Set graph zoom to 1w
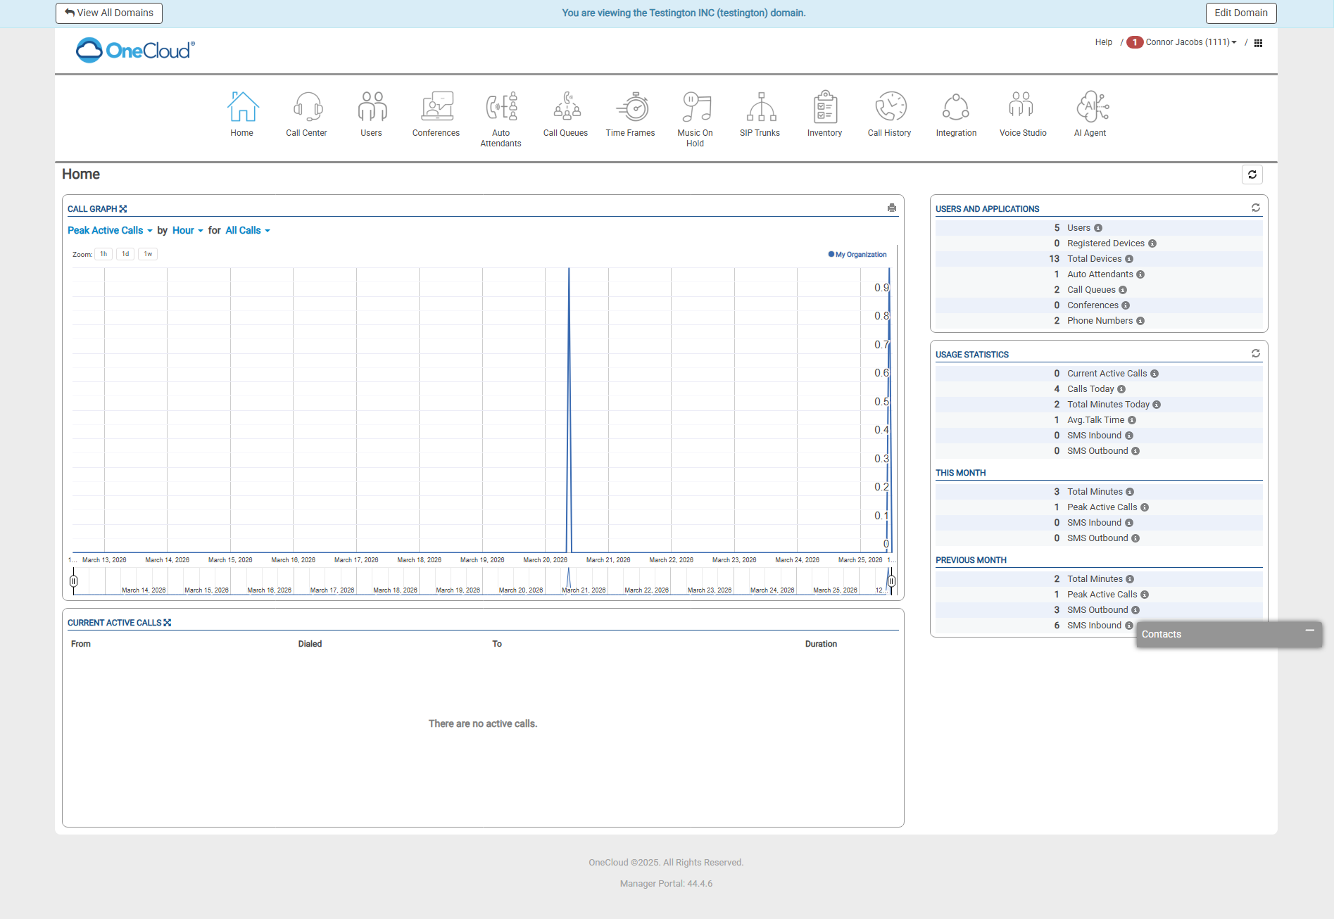1334x919 pixels. point(148,254)
